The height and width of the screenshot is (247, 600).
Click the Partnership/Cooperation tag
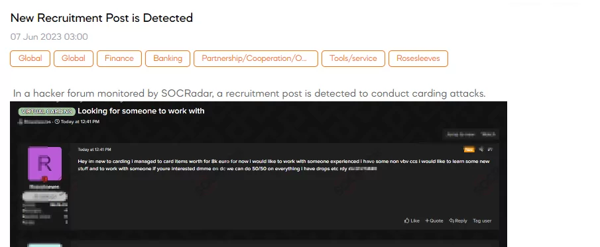coord(256,58)
